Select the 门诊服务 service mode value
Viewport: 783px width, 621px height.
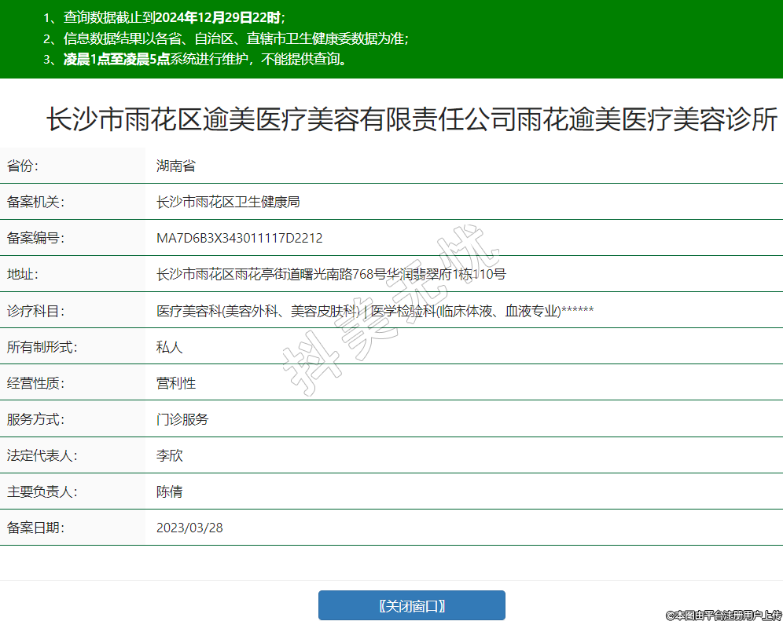(x=182, y=419)
